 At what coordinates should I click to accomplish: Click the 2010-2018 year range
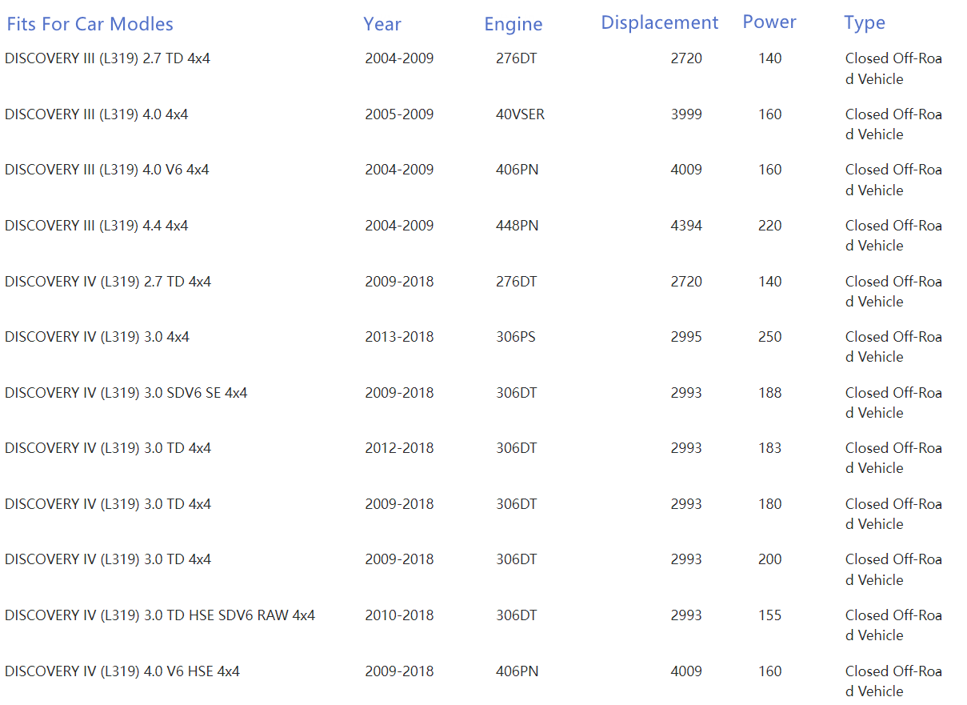pyautogui.click(x=399, y=615)
